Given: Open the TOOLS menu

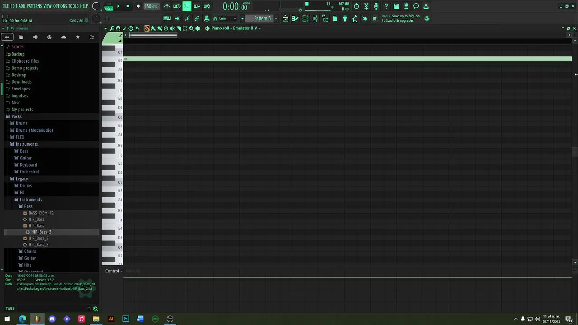Looking at the screenshot, I should coord(74,6).
